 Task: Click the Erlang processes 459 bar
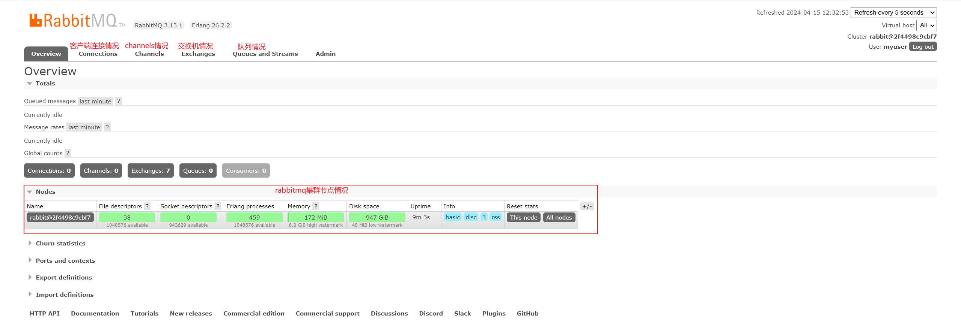point(254,218)
